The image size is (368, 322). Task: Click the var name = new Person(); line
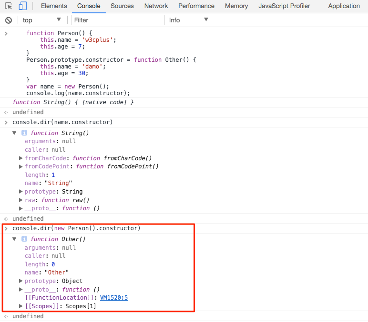click(x=68, y=87)
